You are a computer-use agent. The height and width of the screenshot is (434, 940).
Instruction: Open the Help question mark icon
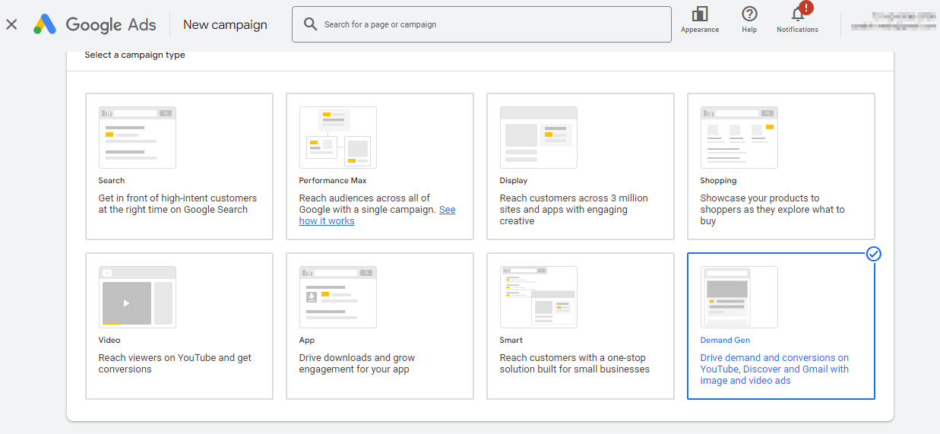pyautogui.click(x=749, y=14)
